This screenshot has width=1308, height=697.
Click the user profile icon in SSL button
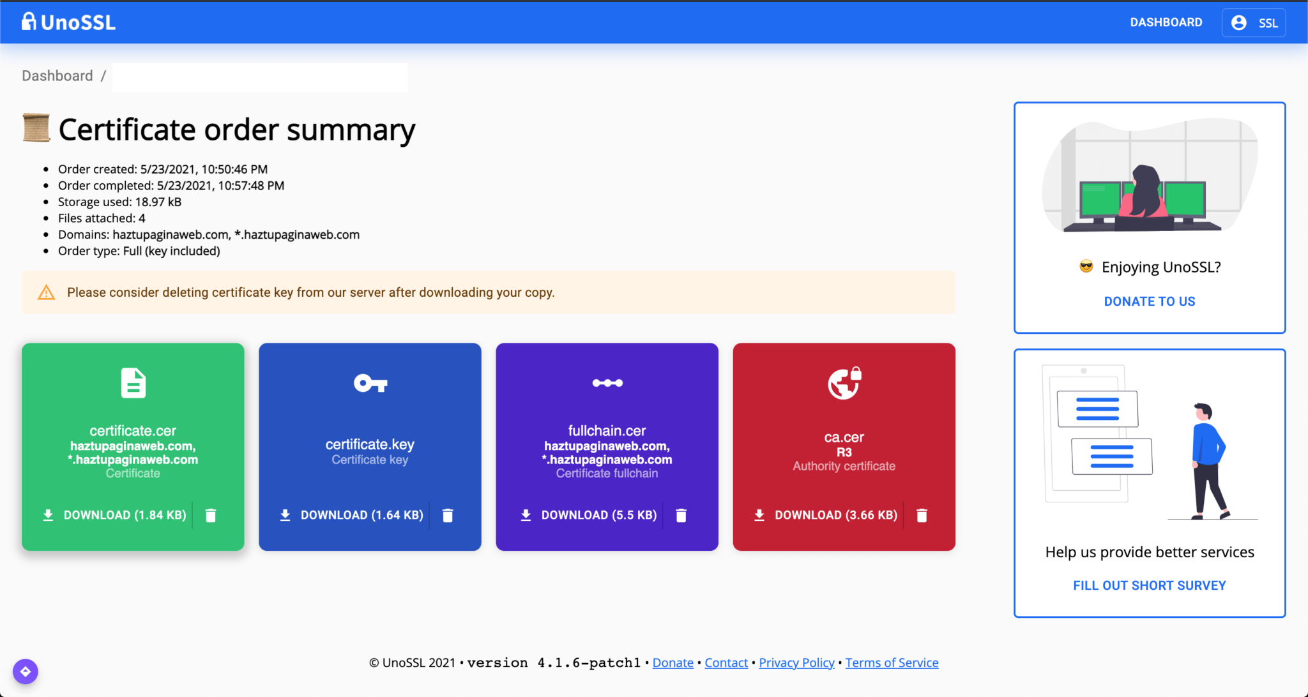1239,22
